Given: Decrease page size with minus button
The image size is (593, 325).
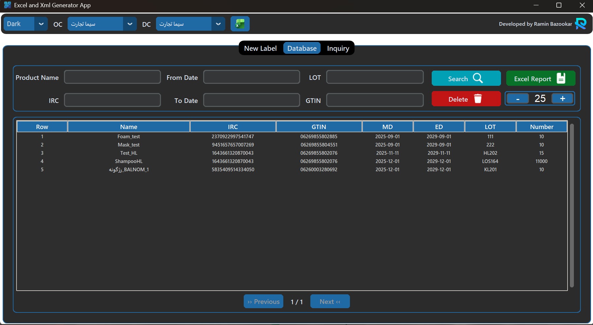Looking at the screenshot, I should pos(517,99).
